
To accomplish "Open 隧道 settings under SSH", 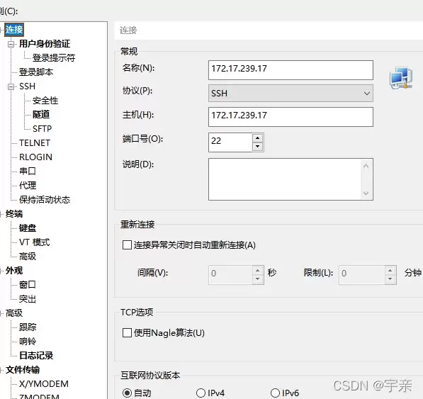I will pyautogui.click(x=41, y=115).
